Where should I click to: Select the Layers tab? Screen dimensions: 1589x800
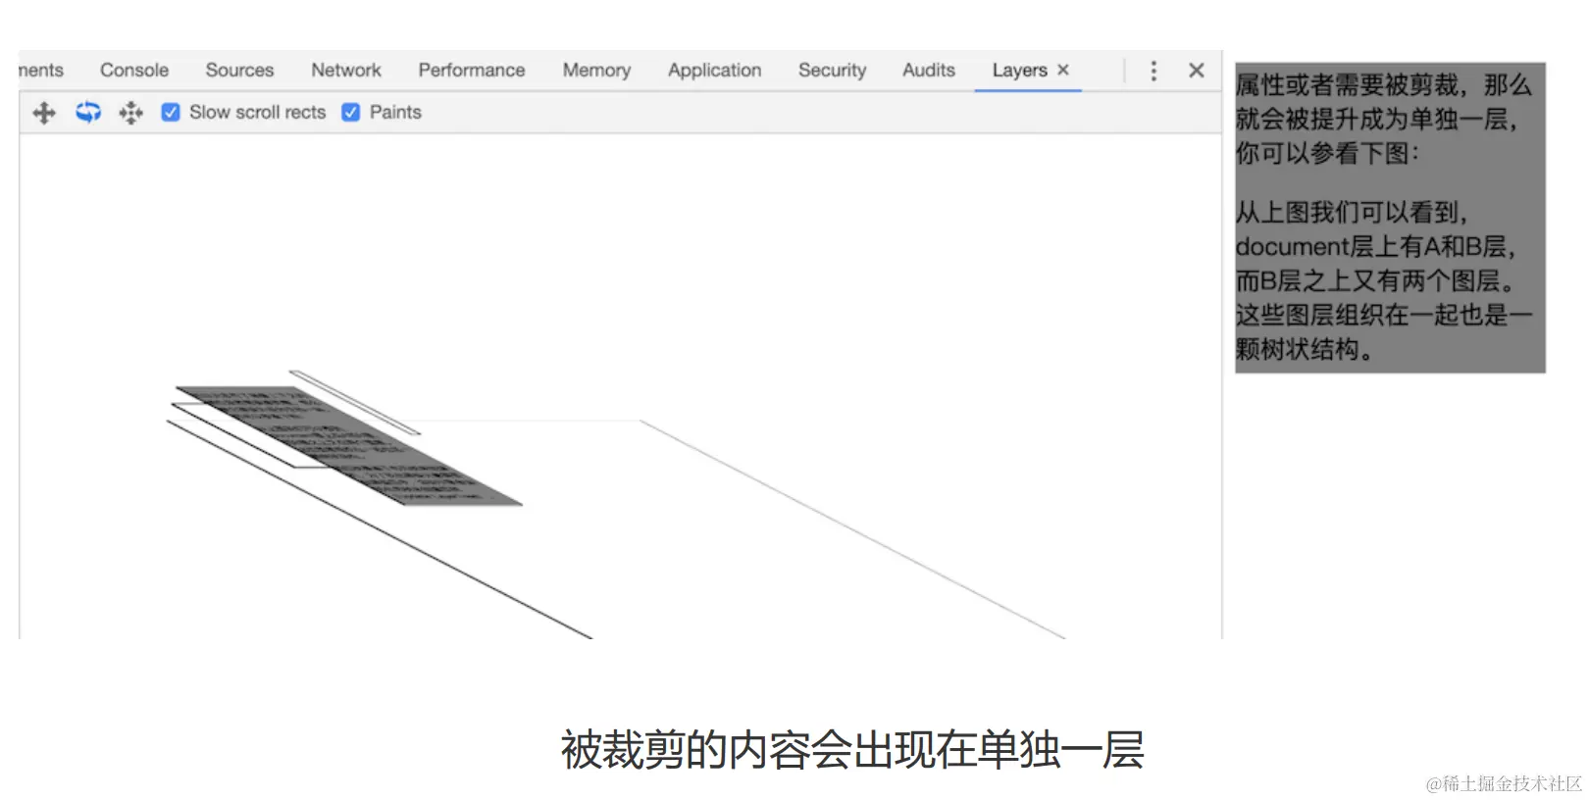[1019, 71]
